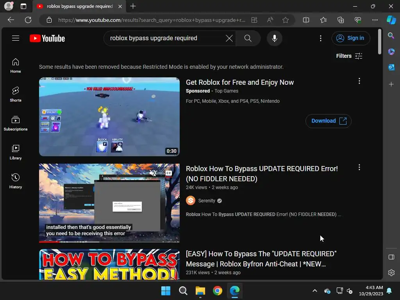
Task: Open Edge profile avatar
Action: (x=9, y=6)
